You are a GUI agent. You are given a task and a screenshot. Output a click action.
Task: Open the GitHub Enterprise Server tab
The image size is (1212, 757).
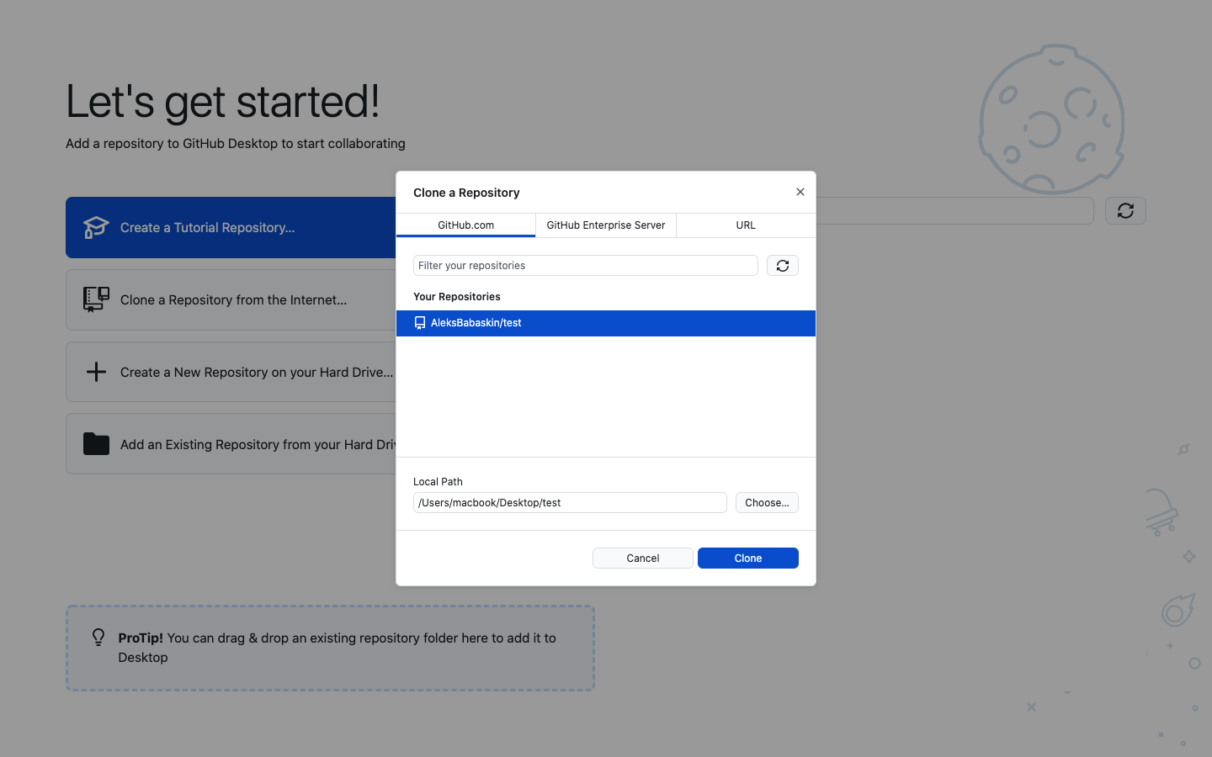coord(606,225)
